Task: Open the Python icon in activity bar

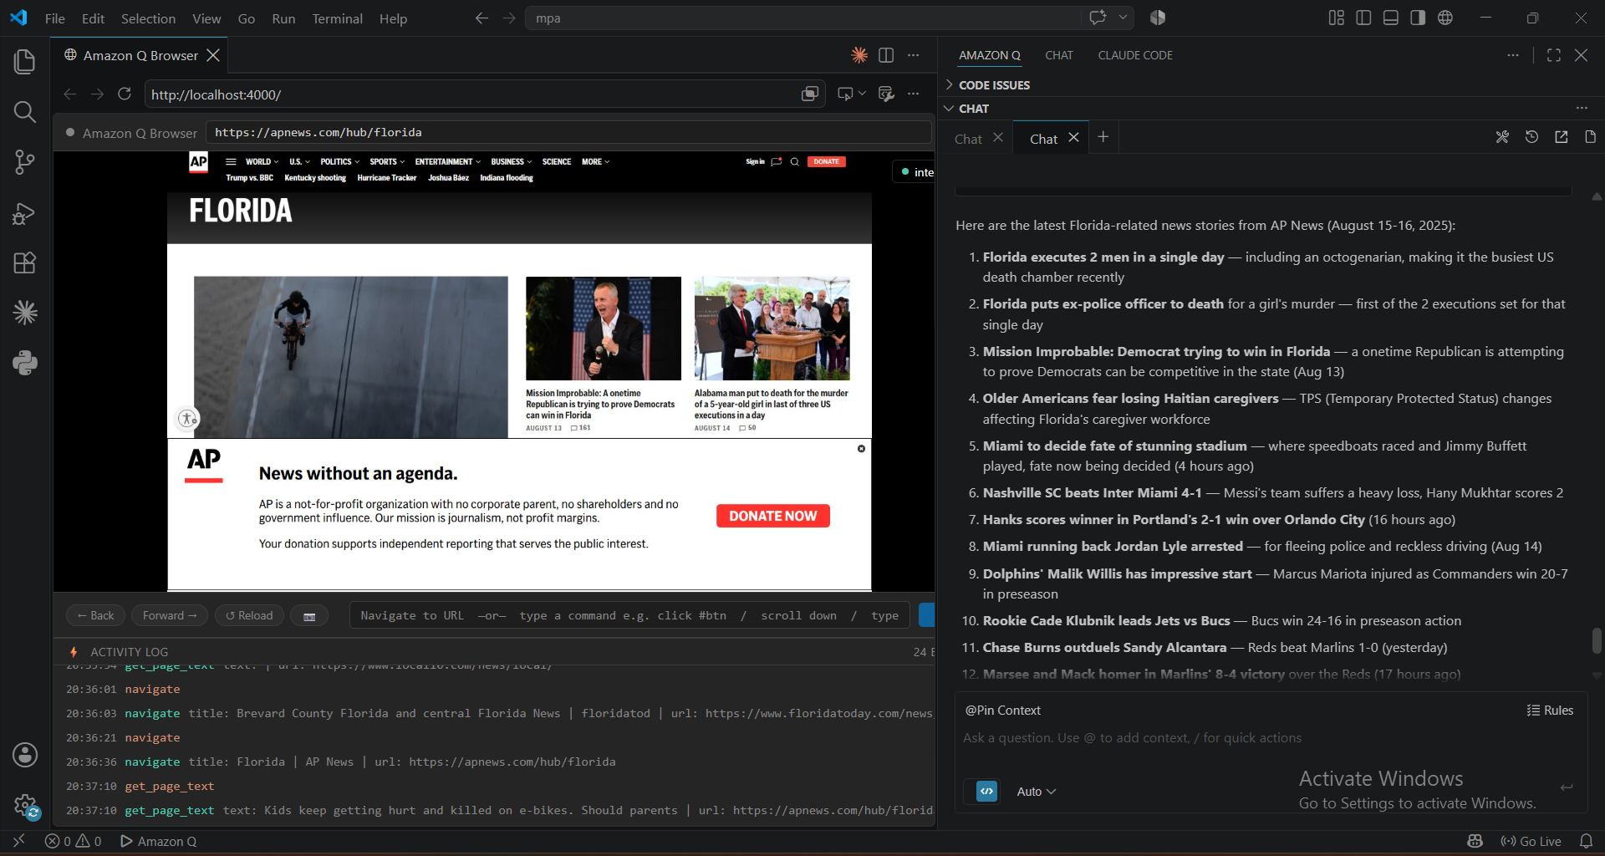Action: point(25,363)
